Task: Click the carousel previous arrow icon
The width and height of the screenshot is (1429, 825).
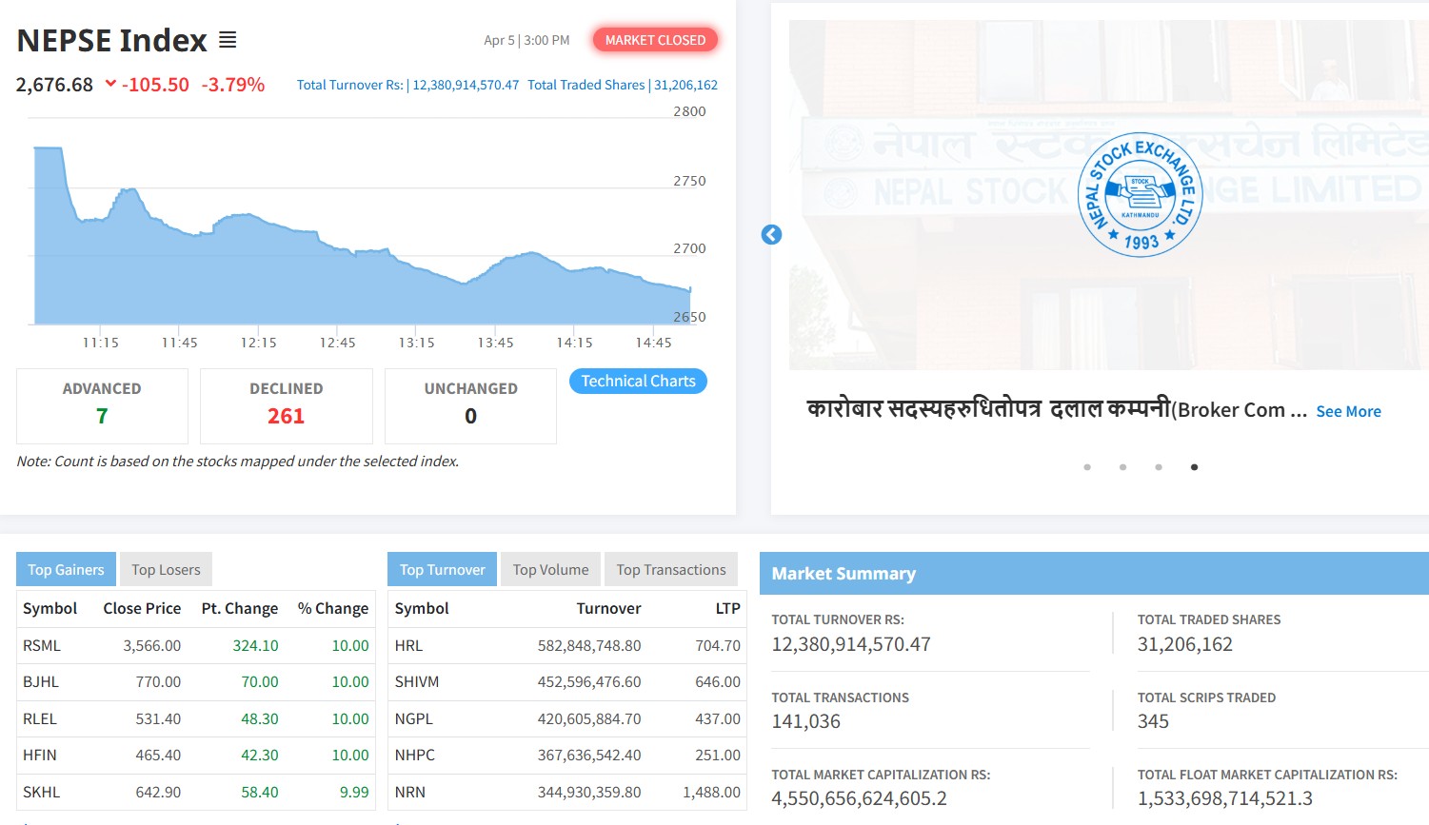Action: pos(771,235)
